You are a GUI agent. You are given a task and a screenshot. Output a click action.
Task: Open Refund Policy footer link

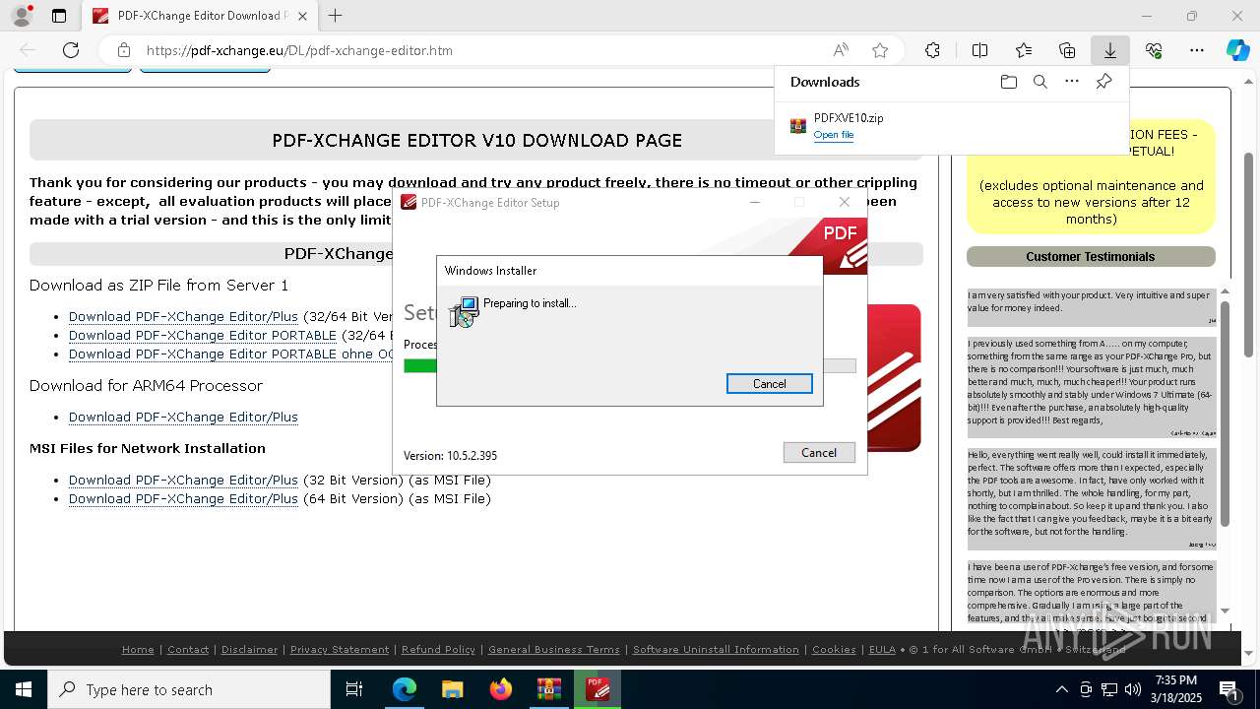438,650
